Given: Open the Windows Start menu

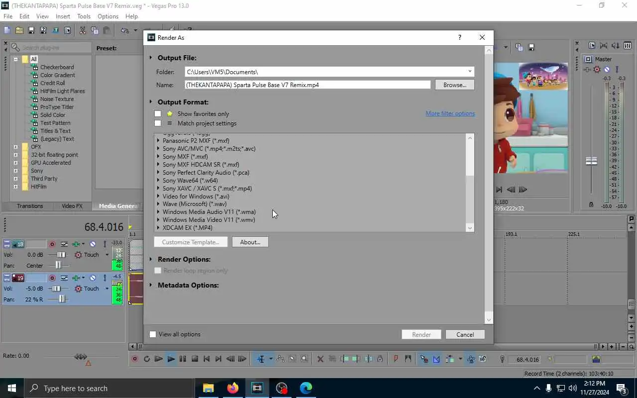Looking at the screenshot, I should coord(12,388).
